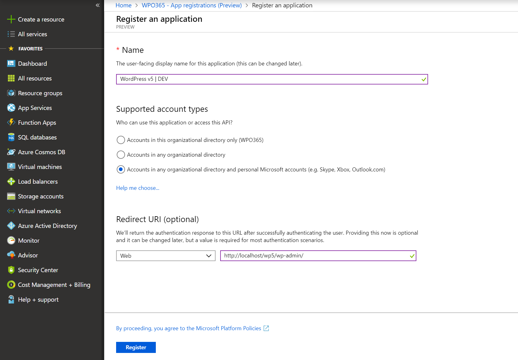Open Virtual machines sidebar item
This screenshot has width=518, height=360.
pos(40,167)
